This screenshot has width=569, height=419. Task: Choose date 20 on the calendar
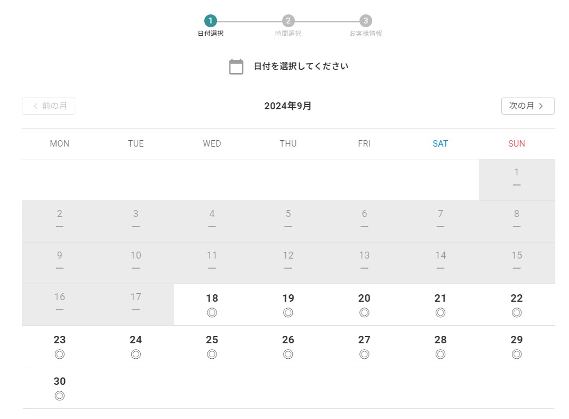point(364,305)
